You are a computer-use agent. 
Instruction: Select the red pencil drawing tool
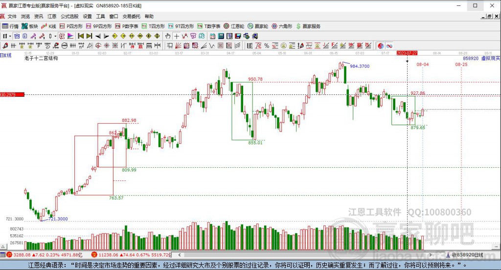pos(5,45)
